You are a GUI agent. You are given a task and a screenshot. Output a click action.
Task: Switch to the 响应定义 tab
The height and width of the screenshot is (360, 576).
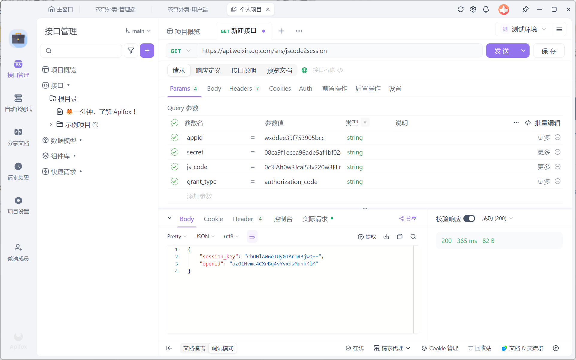208,70
